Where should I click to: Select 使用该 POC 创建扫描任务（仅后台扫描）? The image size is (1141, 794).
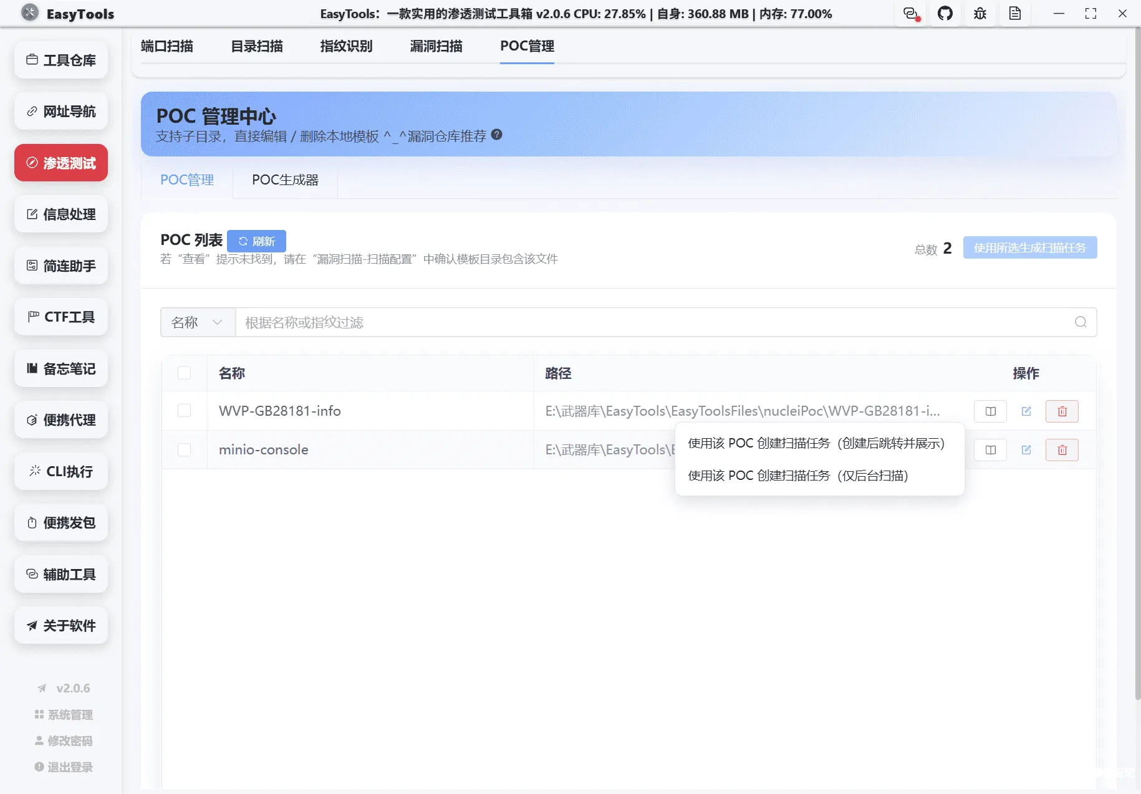[798, 476]
